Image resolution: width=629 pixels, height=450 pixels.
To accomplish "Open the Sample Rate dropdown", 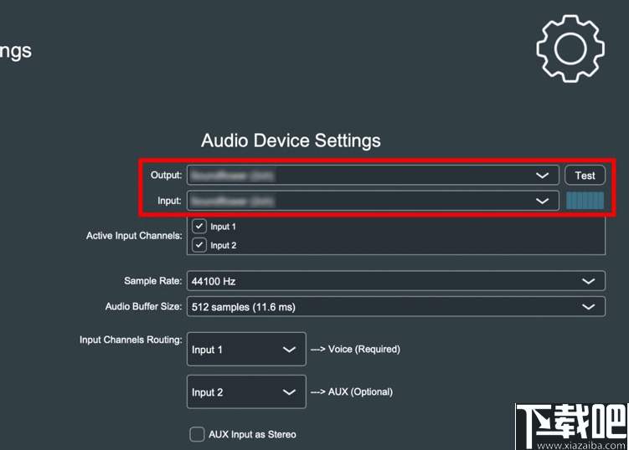I will [396, 281].
